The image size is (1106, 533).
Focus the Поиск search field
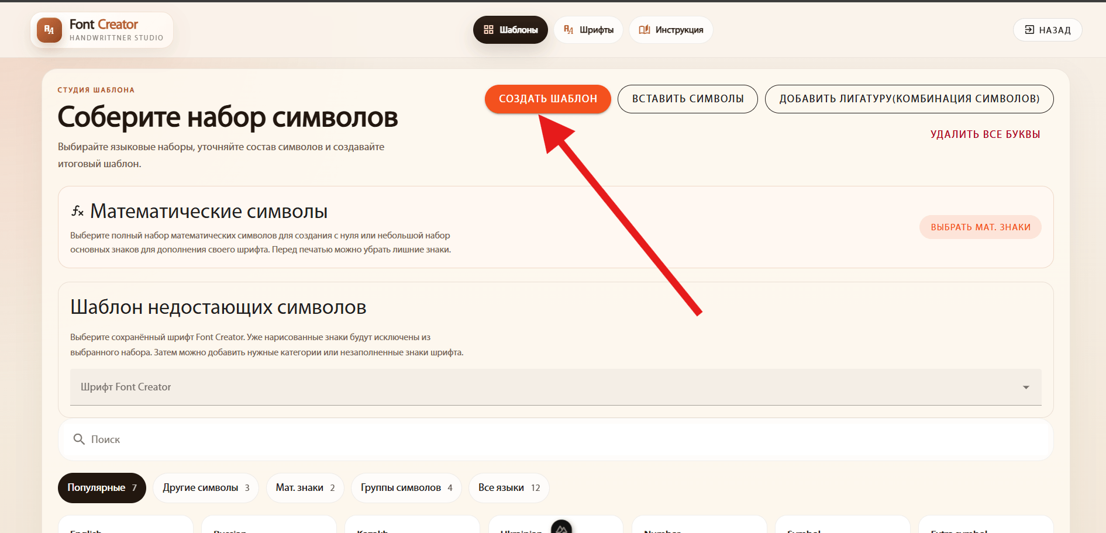556,439
